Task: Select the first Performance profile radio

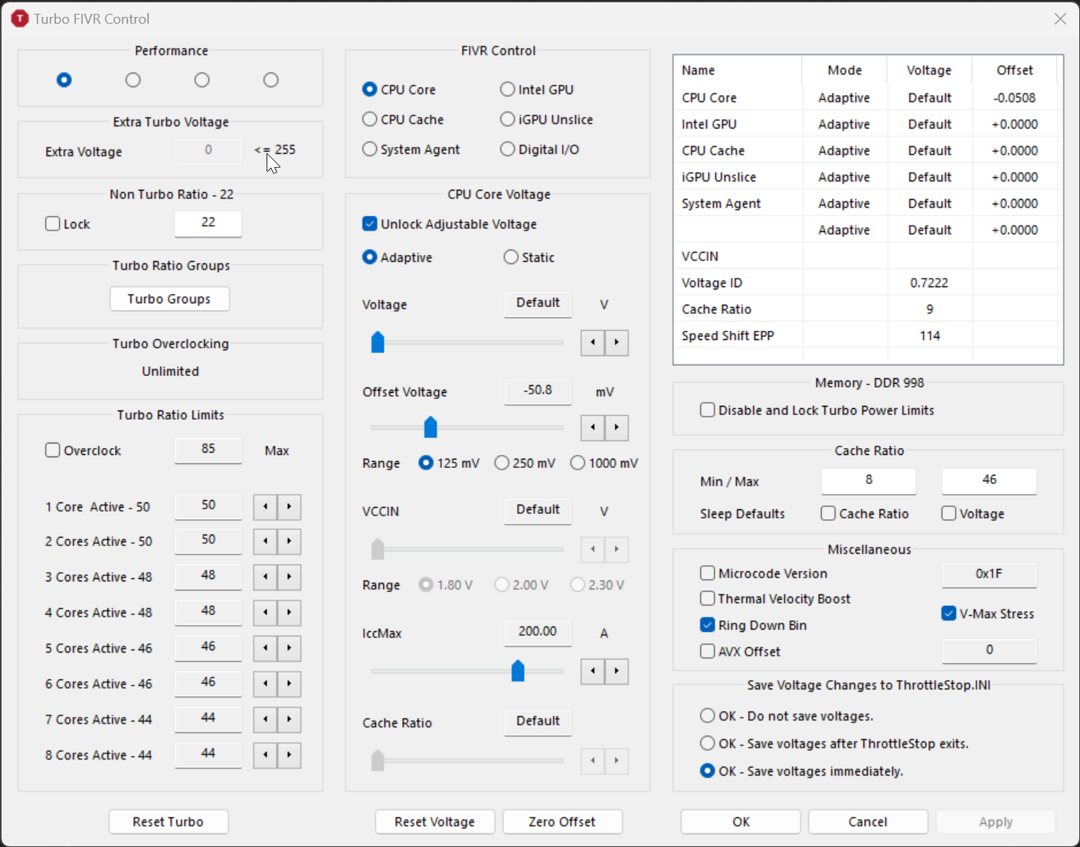Action: tap(64, 80)
